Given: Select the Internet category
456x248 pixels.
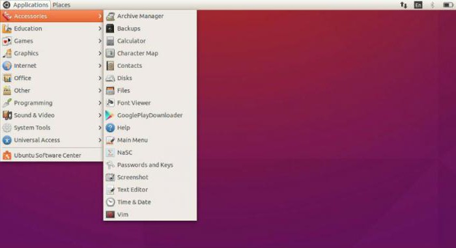Looking at the screenshot, I should [51, 66].
